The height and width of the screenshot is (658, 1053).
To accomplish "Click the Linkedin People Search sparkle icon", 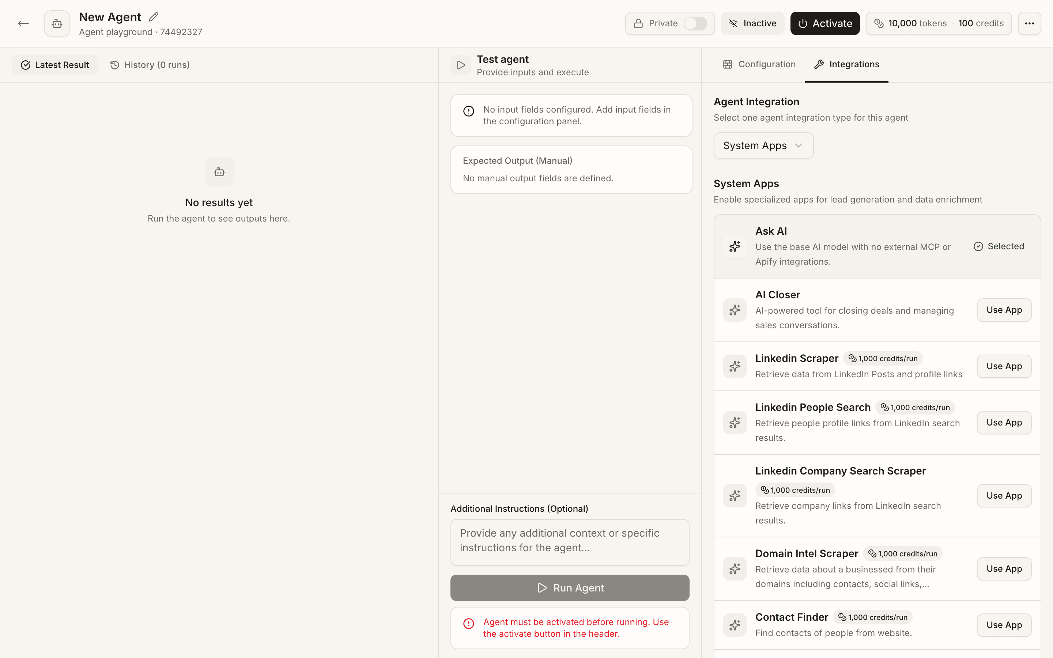I will pos(735,423).
